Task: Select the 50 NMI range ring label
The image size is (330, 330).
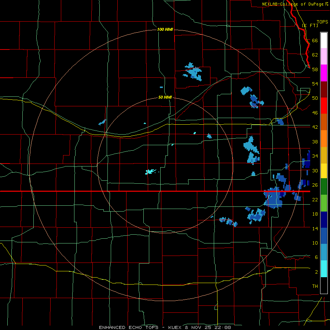Action: [x=165, y=97]
